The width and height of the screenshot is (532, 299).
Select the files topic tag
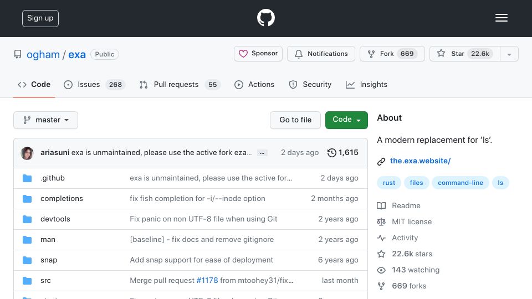point(416,183)
